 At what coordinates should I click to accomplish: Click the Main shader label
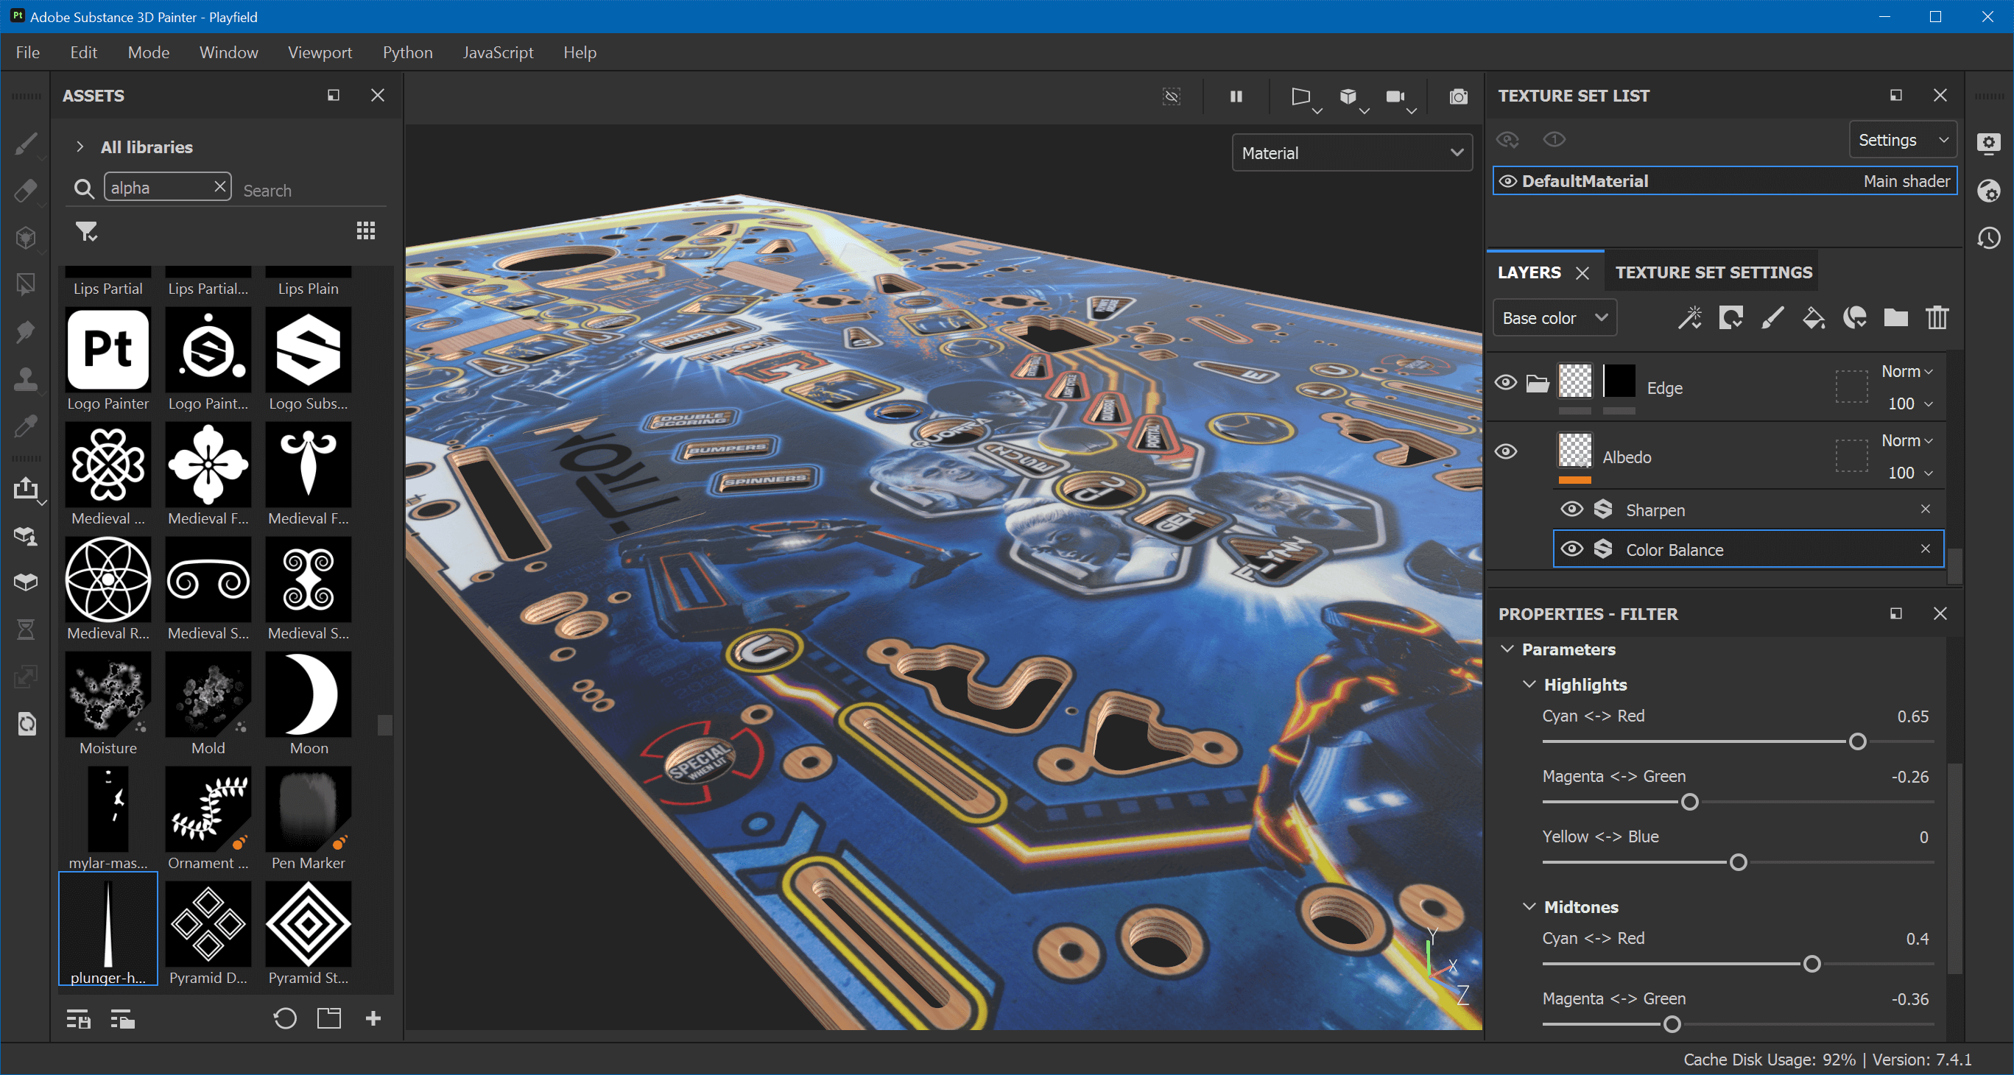click(x=1906, y=181)
